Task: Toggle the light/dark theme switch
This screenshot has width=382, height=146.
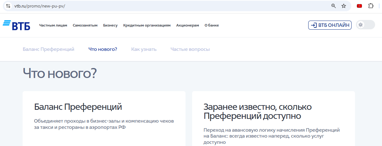Action: [365, 25]
